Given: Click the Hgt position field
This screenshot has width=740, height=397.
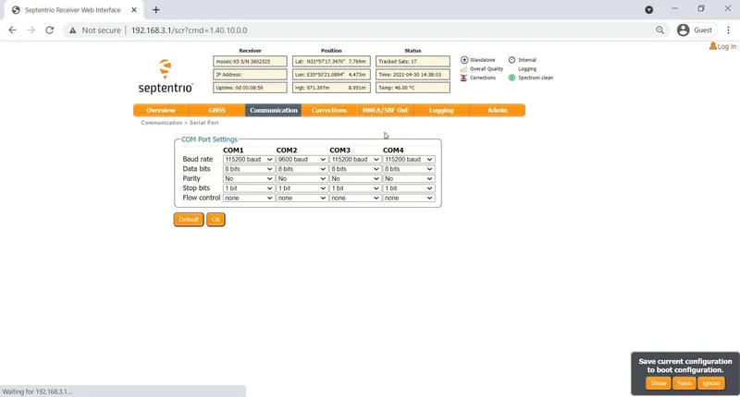Looking at the screenshot, I should 331,88.
